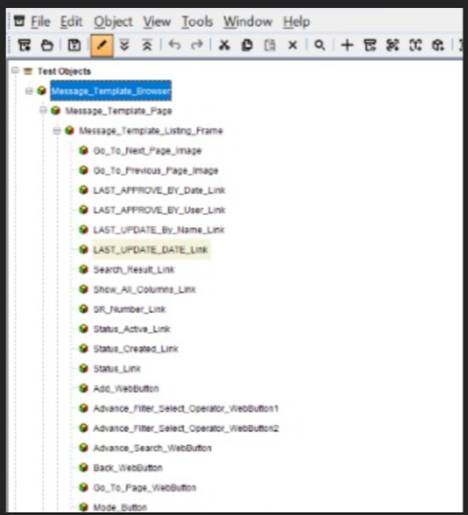Select Show_All_Columns_Link object
This screenshot has width=468, height=515.
pos(145,290)
